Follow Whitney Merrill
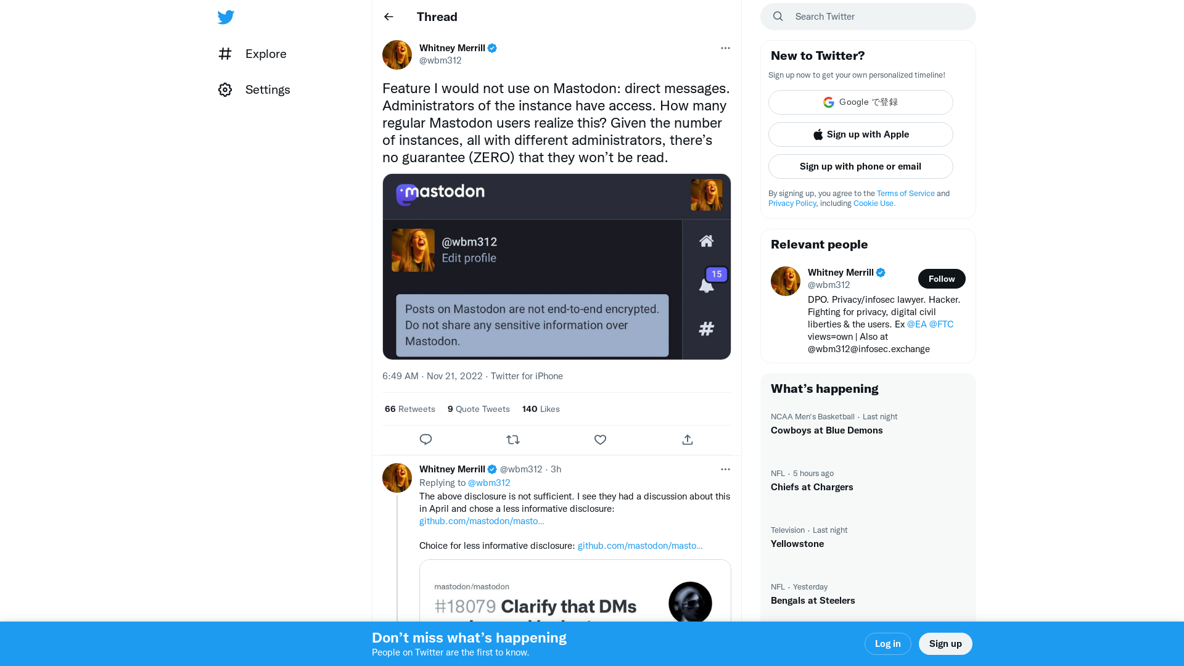The image size is (1184, 666). pos(942,279)
